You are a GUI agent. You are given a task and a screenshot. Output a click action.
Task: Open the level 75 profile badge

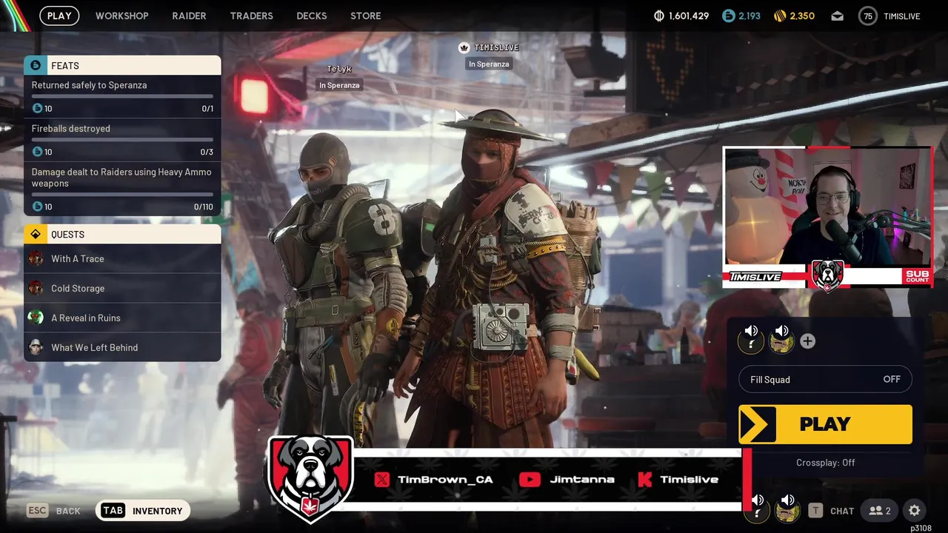868,16
